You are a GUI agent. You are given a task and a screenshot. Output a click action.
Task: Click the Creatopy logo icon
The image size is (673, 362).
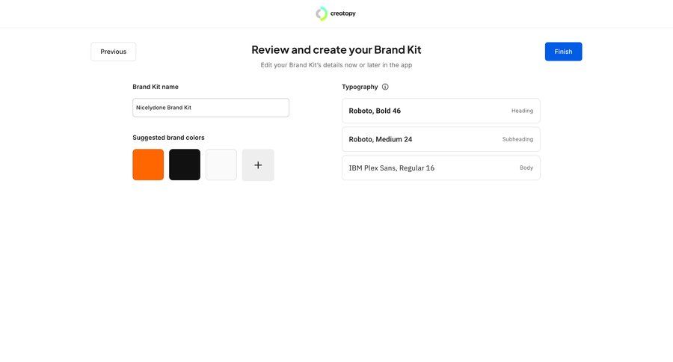322,13
